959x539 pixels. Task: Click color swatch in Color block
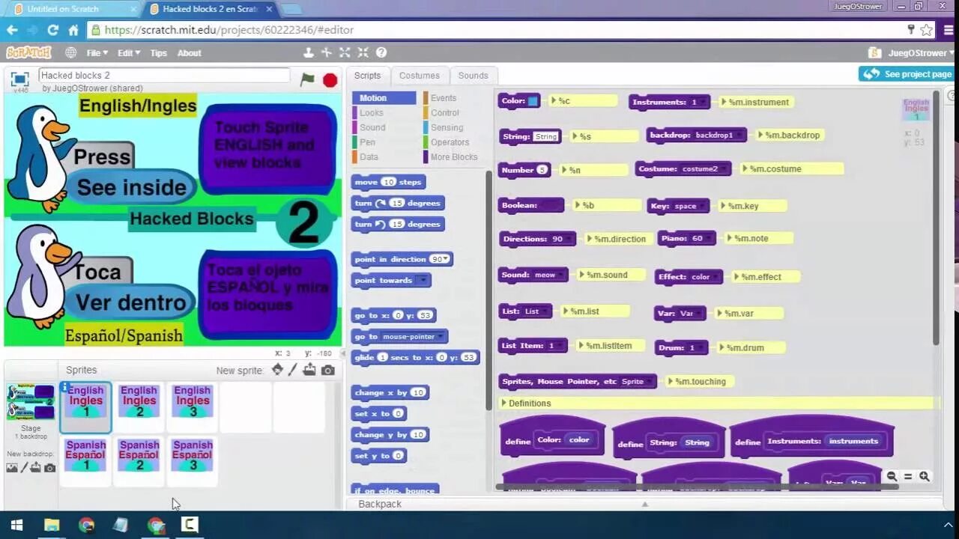pos(533,101)
